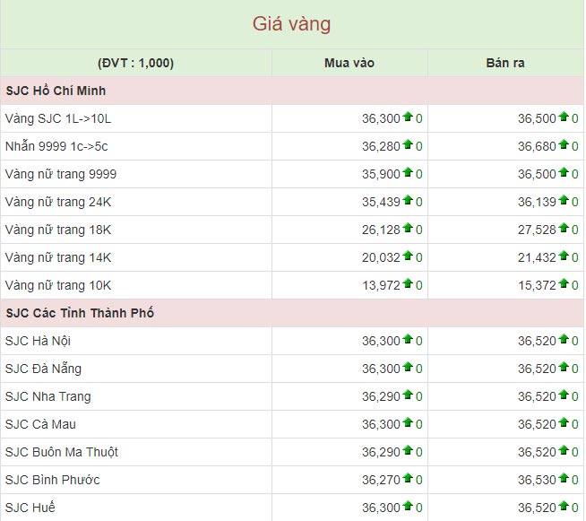The width and height of the screenshot is (586, 521).
Task: Click the 20,032 buy price for Vàng nữ trang 14K
Action: 381,257
